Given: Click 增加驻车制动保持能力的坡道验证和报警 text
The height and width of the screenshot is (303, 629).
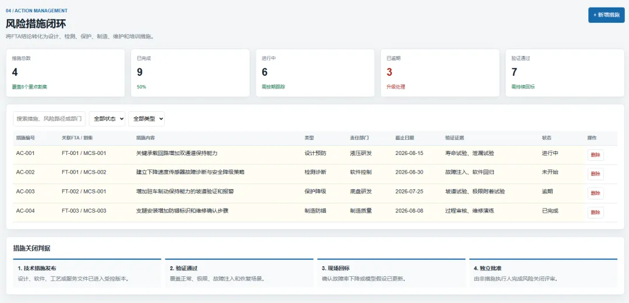Looking at the screenshot, I should coord(185,192).
